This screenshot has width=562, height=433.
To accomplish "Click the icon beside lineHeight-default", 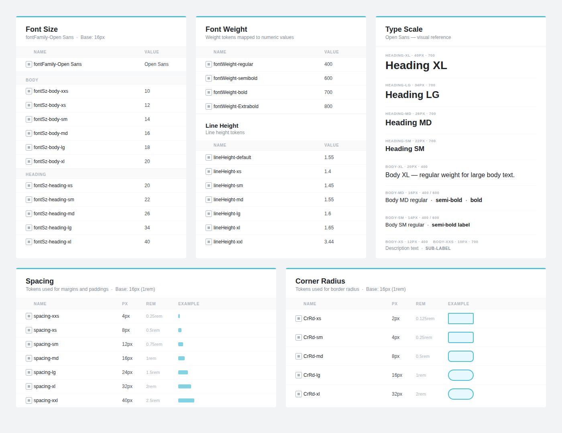I will click(209, 157).
